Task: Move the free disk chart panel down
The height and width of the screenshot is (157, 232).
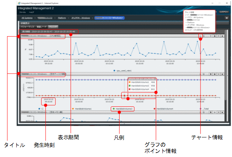Action: coord(215,74)
